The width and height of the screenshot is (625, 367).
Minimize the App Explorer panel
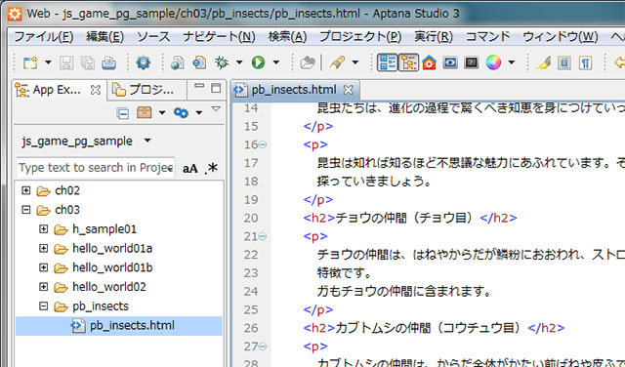199,87
